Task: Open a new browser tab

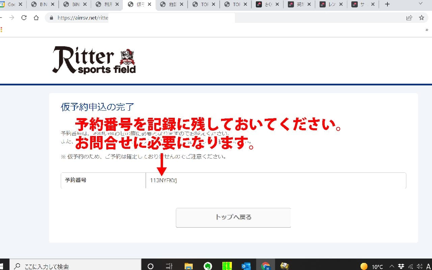Action: (387, 4)
